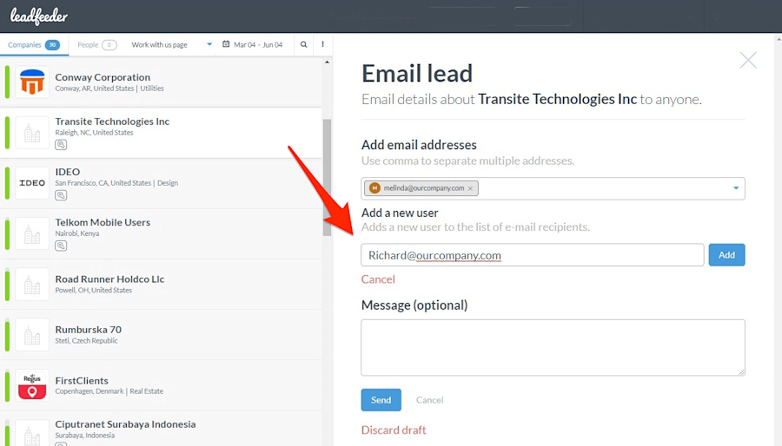The width and height of the screenshot is (782, 446).
Task: Click the Send button
Action: [381, 400]
